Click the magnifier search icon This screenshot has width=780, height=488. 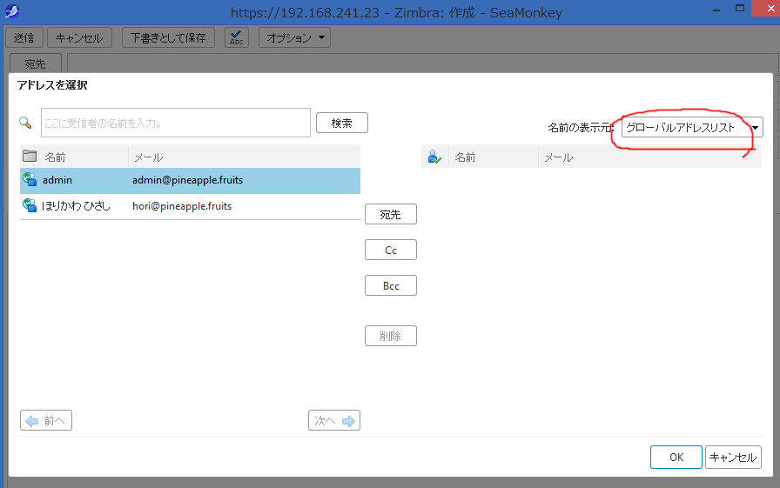click(25, 123)
